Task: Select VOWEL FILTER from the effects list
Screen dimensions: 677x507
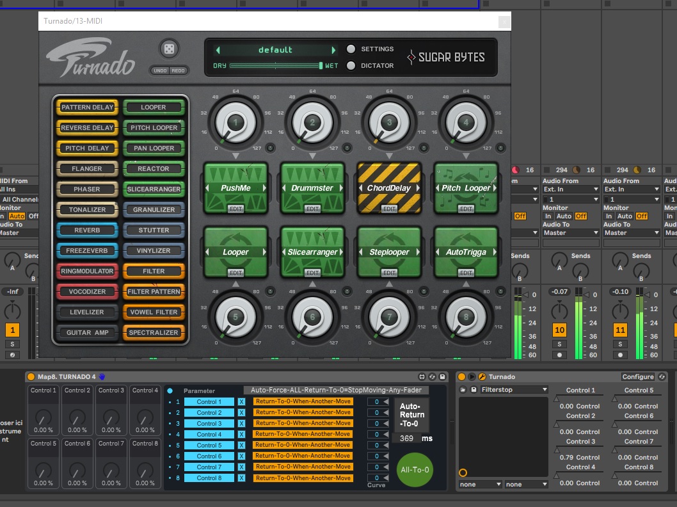Action: tap(154, 312)
